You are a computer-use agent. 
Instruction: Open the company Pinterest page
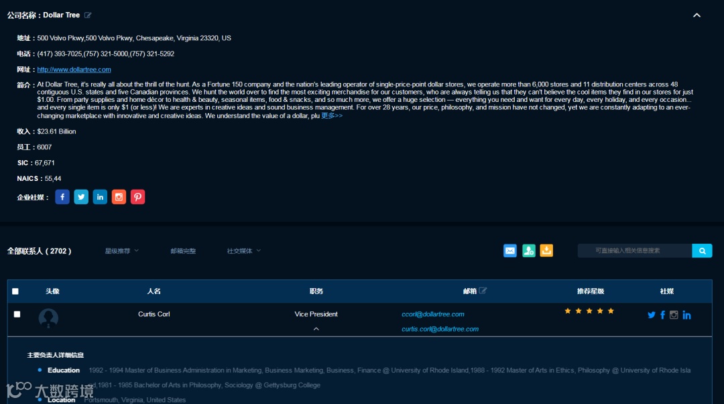click(137, 197)
